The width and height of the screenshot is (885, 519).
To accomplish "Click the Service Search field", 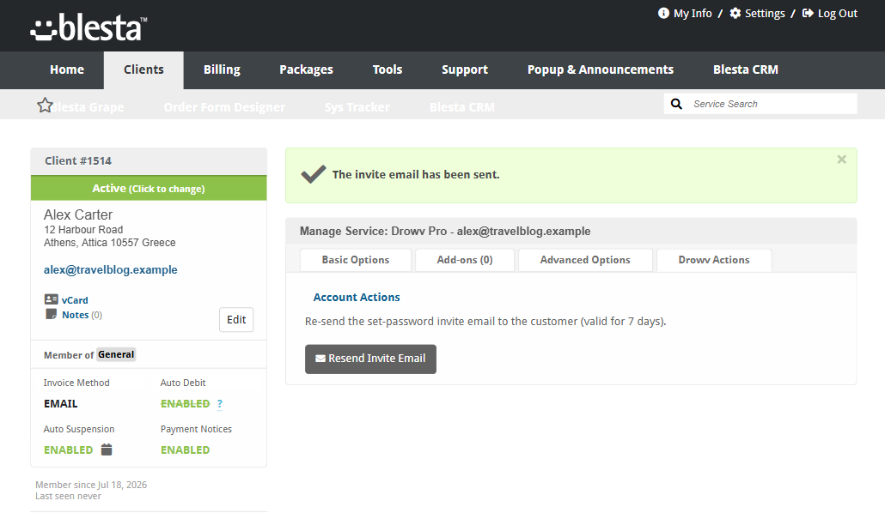I will (x=772, y=104).
